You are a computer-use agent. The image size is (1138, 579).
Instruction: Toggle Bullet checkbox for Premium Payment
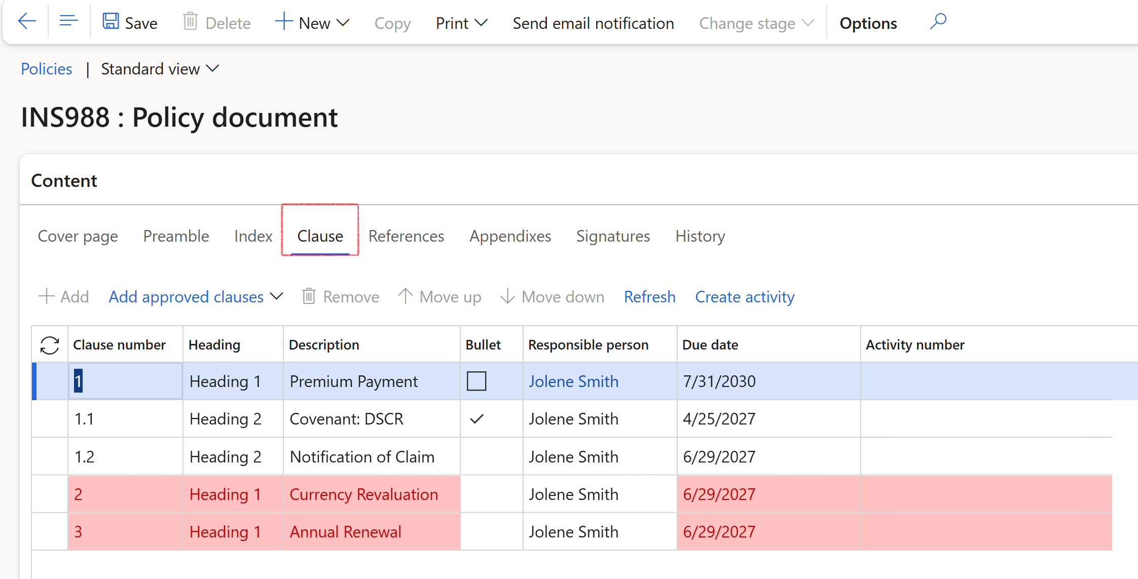point(476,381)
